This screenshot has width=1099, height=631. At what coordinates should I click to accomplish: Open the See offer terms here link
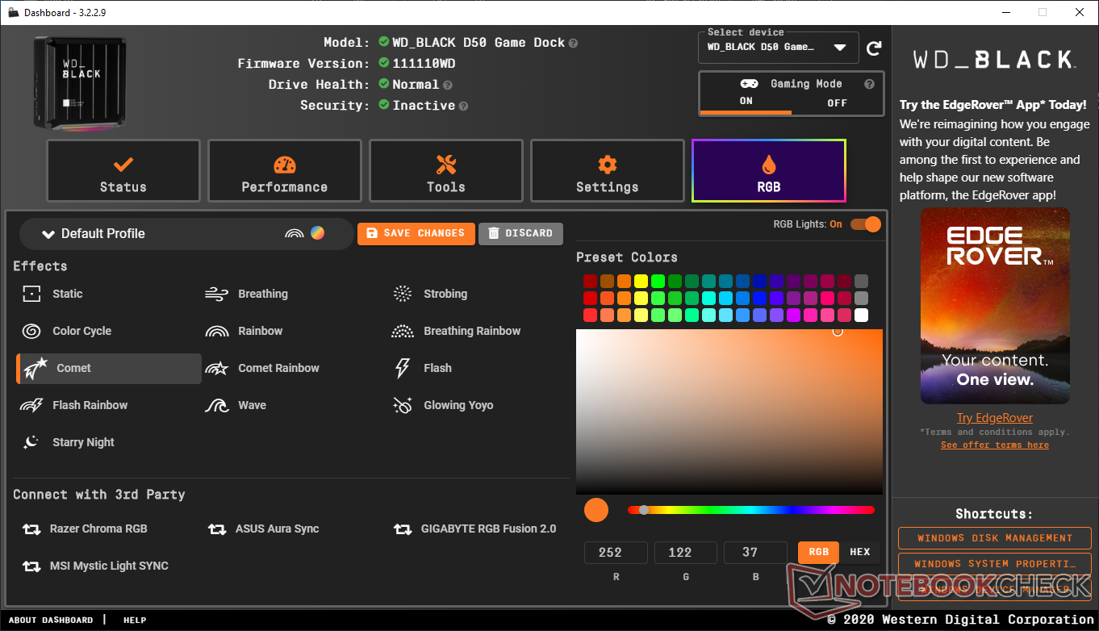click(x=994, y=445)
